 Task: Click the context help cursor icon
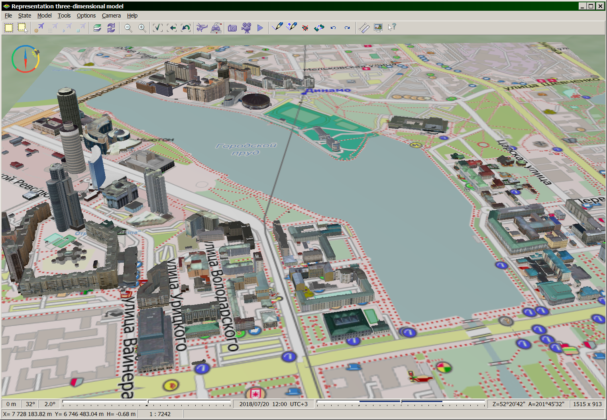(392, 27)
